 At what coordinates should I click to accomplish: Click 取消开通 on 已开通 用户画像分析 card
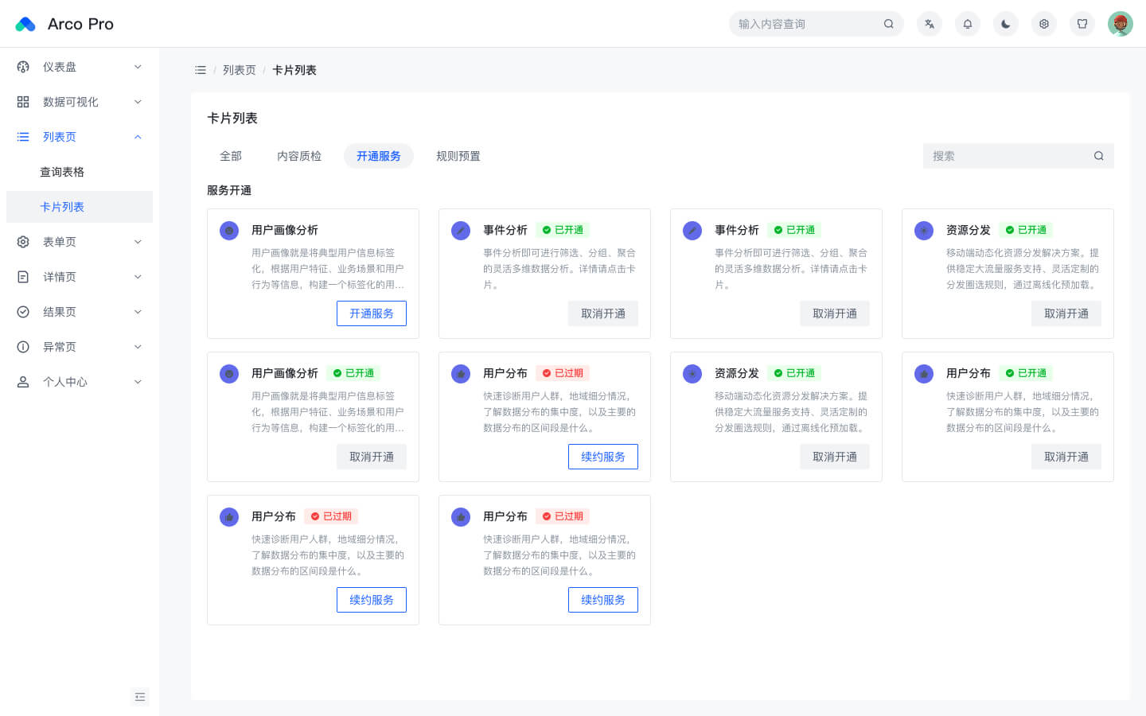[x=372, y=457]
